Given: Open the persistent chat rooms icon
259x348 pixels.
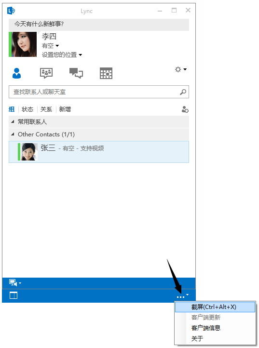Looking at the screenshot, I should [x=46, y=73].
